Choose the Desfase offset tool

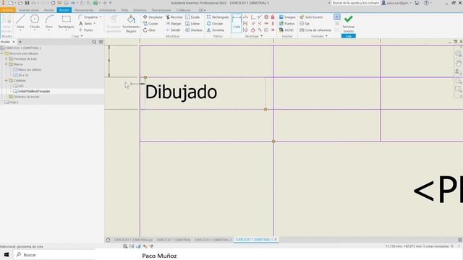(194, 30)
